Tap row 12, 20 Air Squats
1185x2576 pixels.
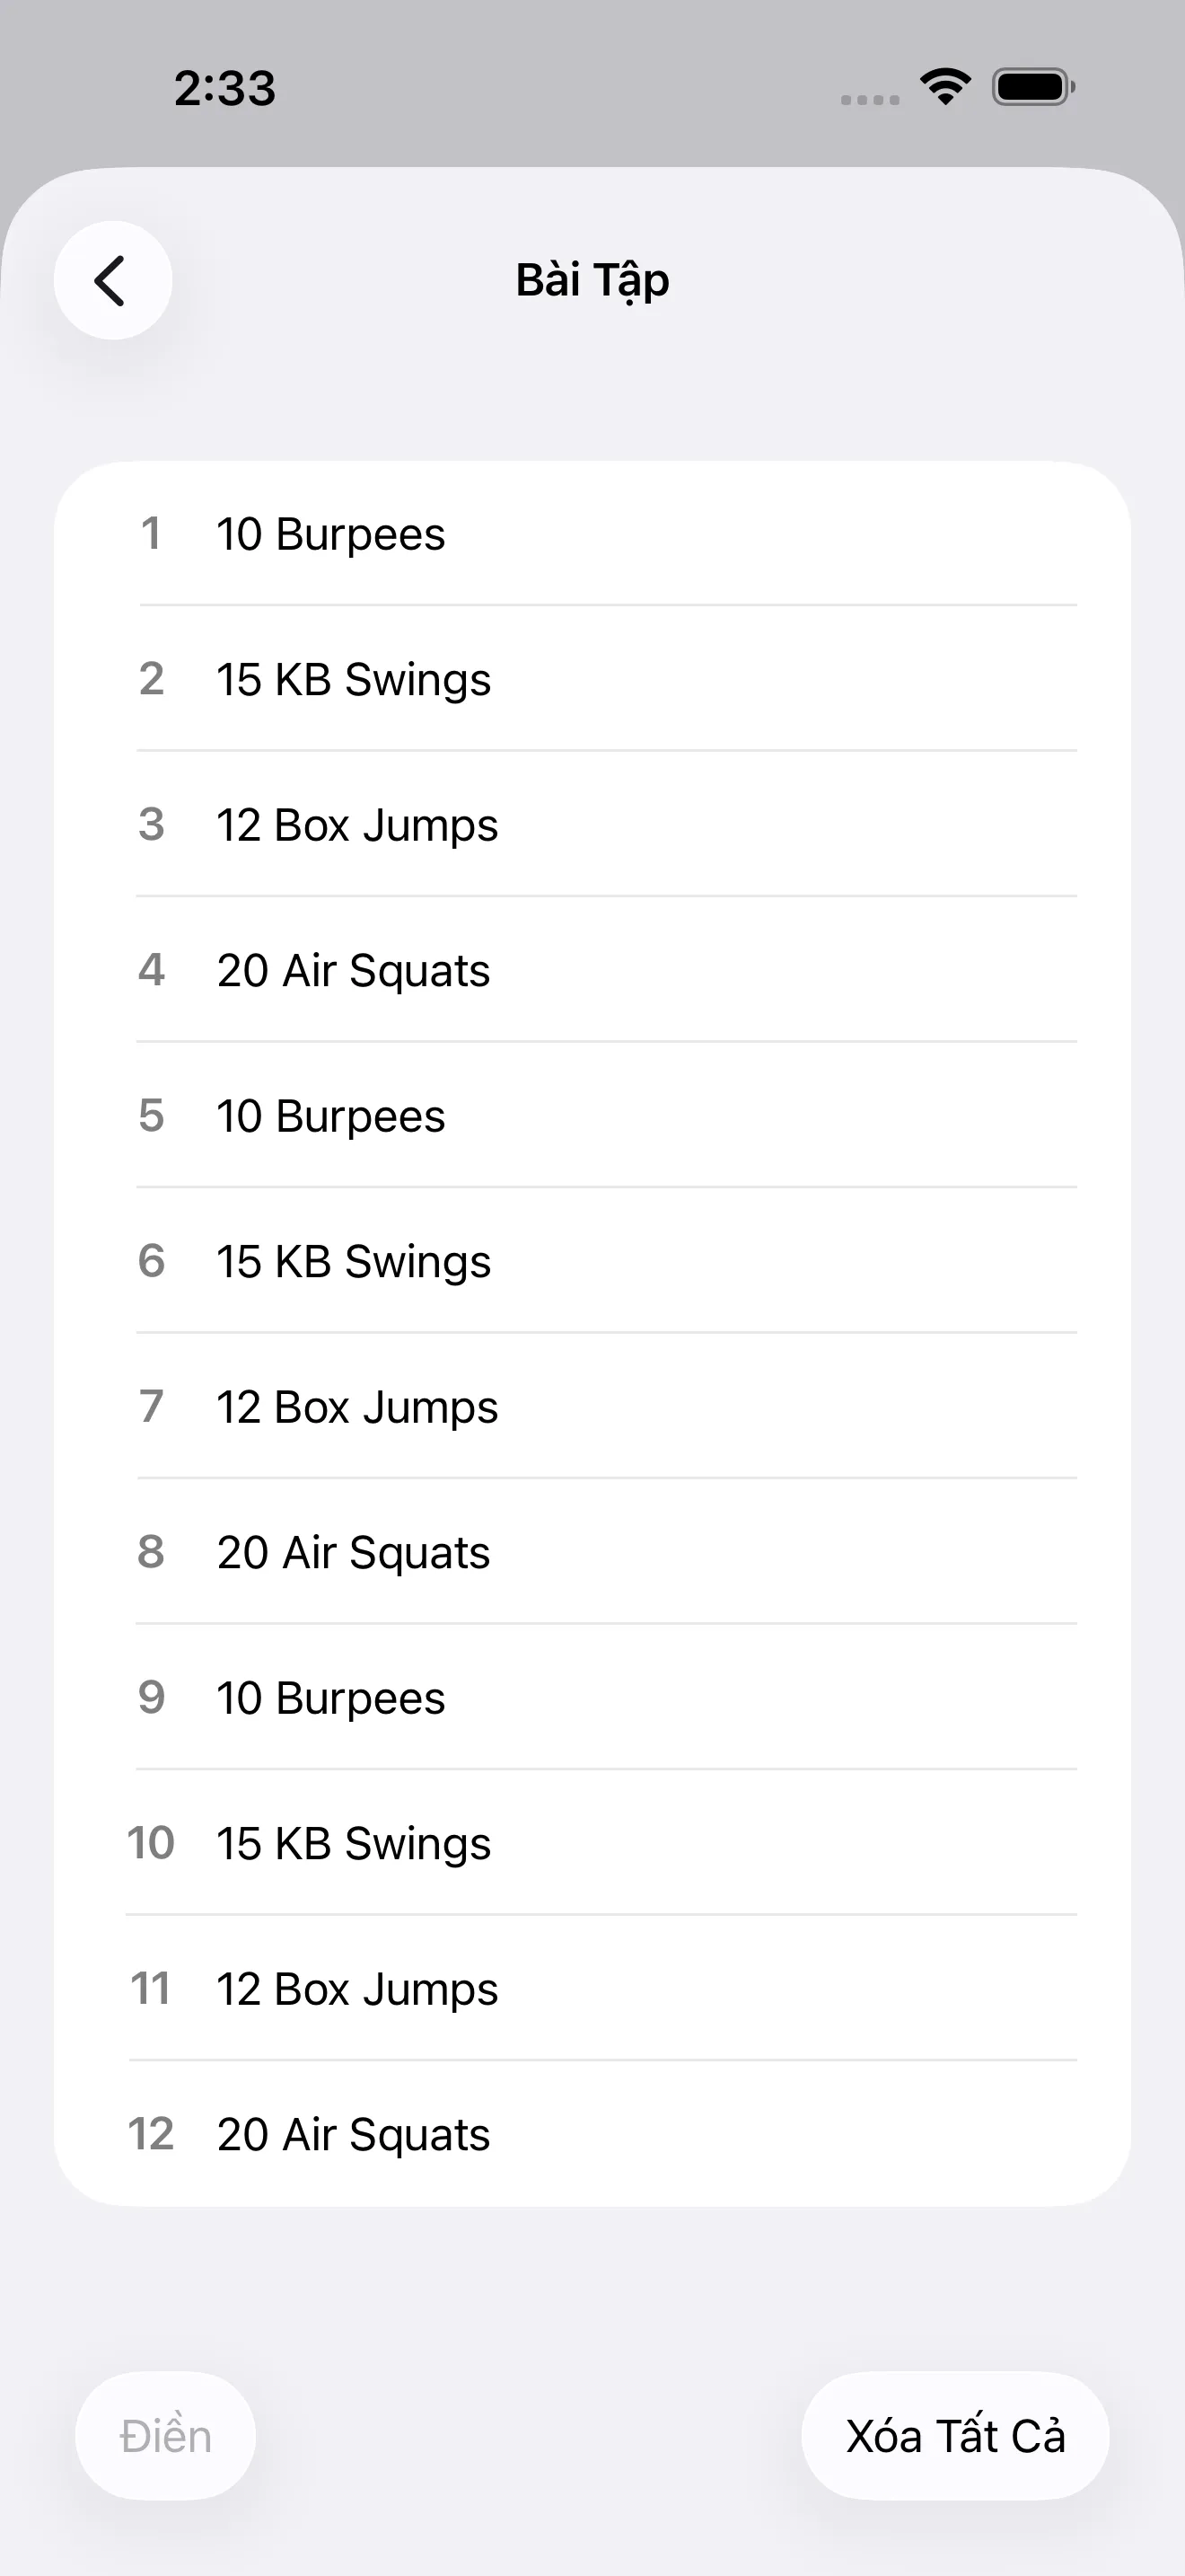592,2134
